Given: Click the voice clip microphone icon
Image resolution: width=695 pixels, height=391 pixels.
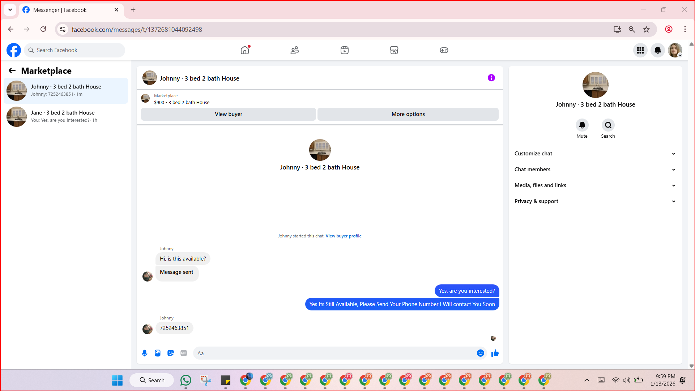Looking at the screenshot, I should click(x=145, y=353).
